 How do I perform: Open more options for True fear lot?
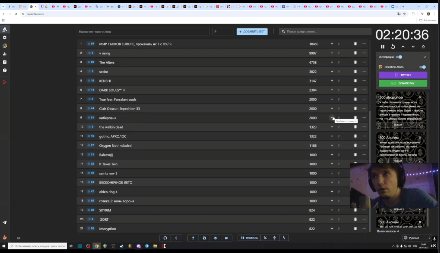(364, 99)
